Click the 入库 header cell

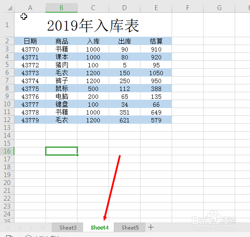tap(93, 41)
